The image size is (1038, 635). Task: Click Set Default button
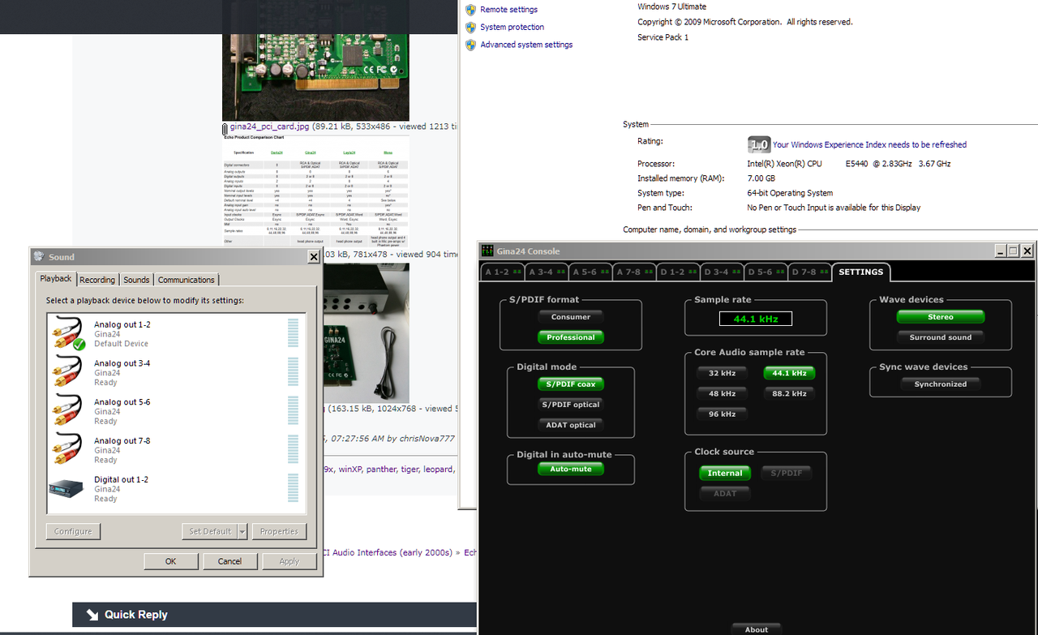pos(210,532)
